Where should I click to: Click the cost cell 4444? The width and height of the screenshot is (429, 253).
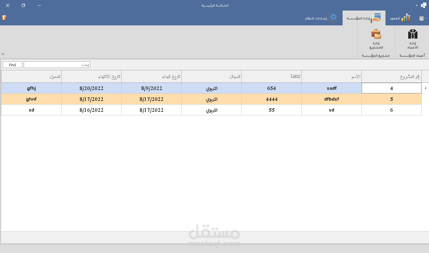(272, 99)
